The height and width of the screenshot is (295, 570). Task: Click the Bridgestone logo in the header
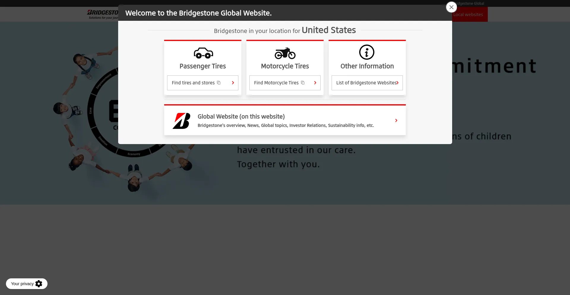coord(102,14)
